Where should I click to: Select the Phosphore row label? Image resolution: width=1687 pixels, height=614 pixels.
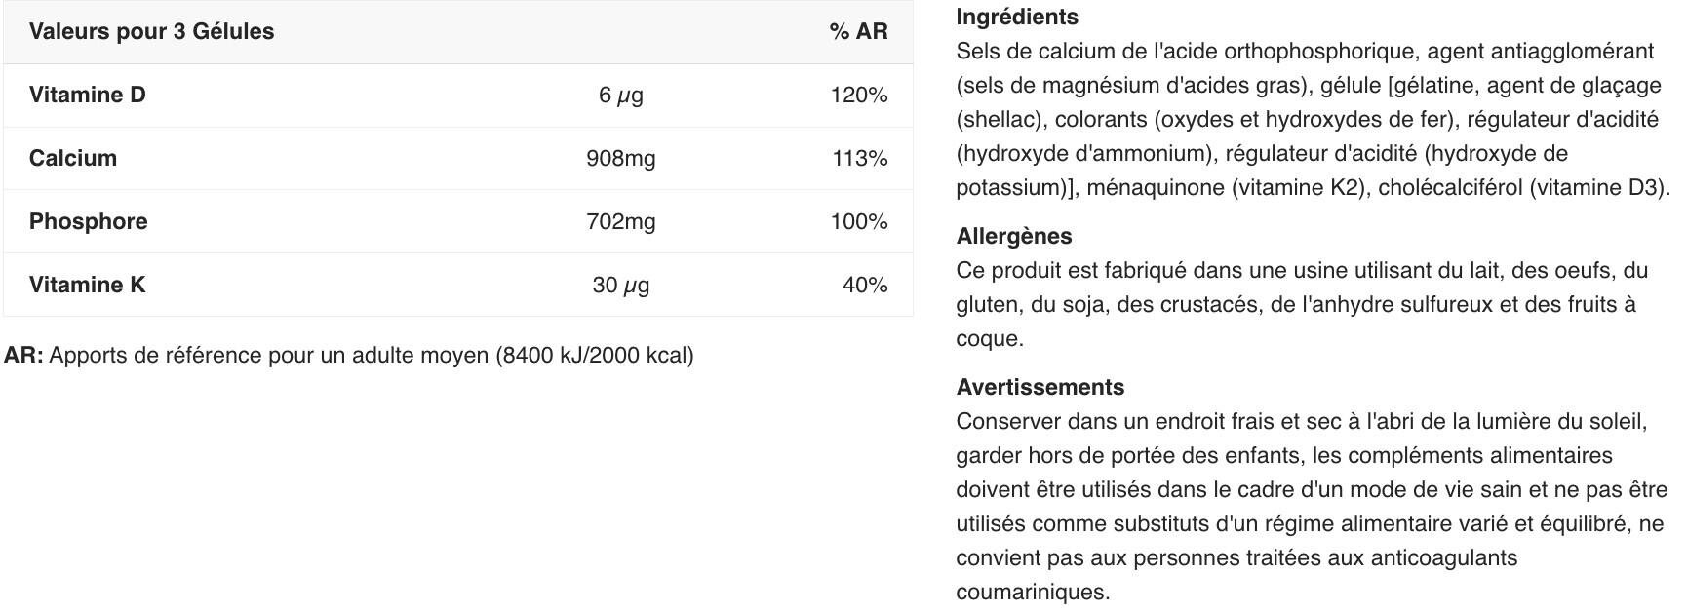coord(89,221)
